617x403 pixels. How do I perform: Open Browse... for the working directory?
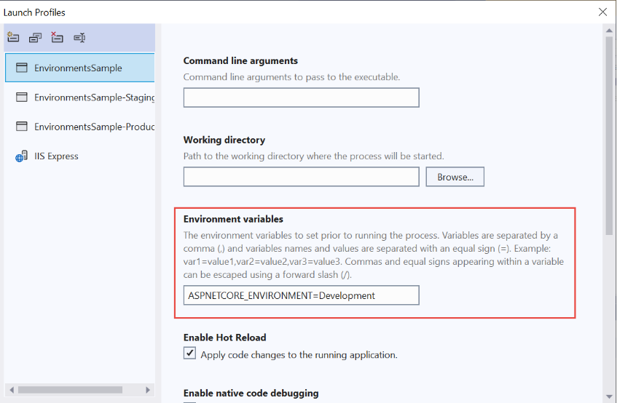click(x=455, y=177)
